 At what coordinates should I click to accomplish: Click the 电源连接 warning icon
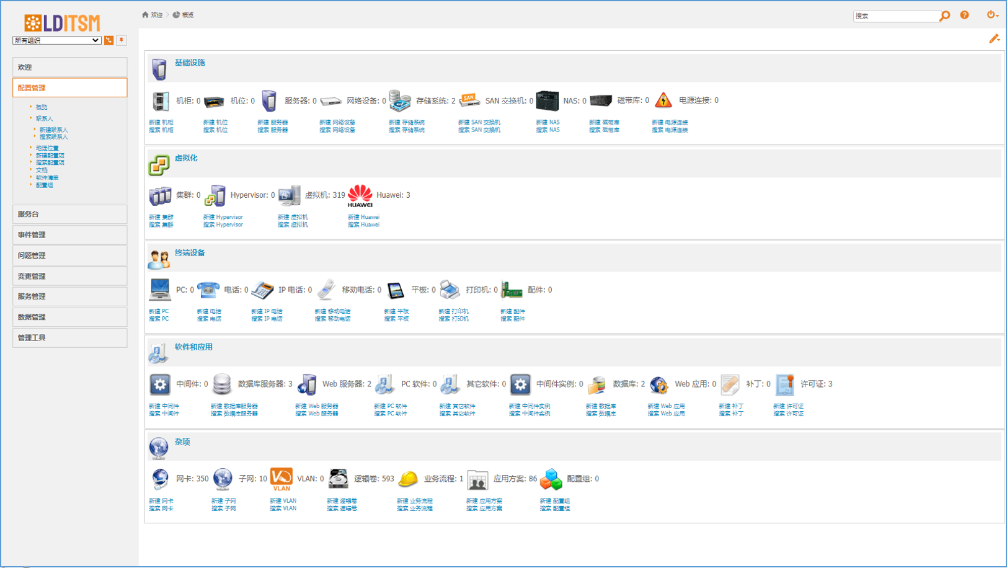663,100
